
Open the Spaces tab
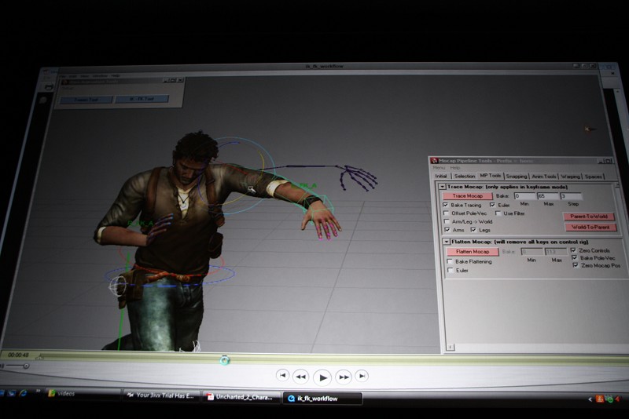coord(593,177)
